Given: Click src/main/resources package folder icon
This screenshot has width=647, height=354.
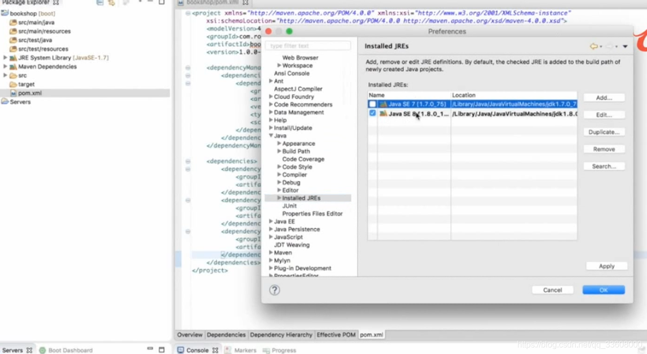Looking at the screenshot, I should click(x=14, y=31).
